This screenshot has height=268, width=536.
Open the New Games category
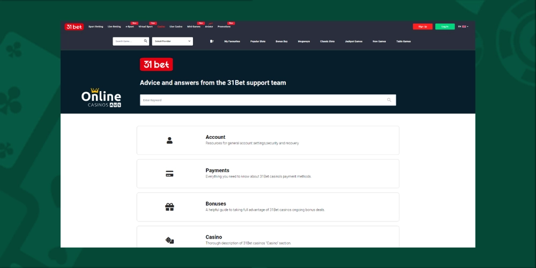point(379,41)
